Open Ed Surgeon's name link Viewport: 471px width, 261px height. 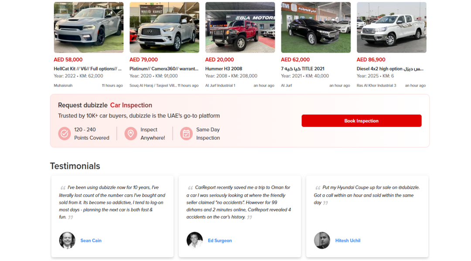pyautogui.click(x=220, y=241)
